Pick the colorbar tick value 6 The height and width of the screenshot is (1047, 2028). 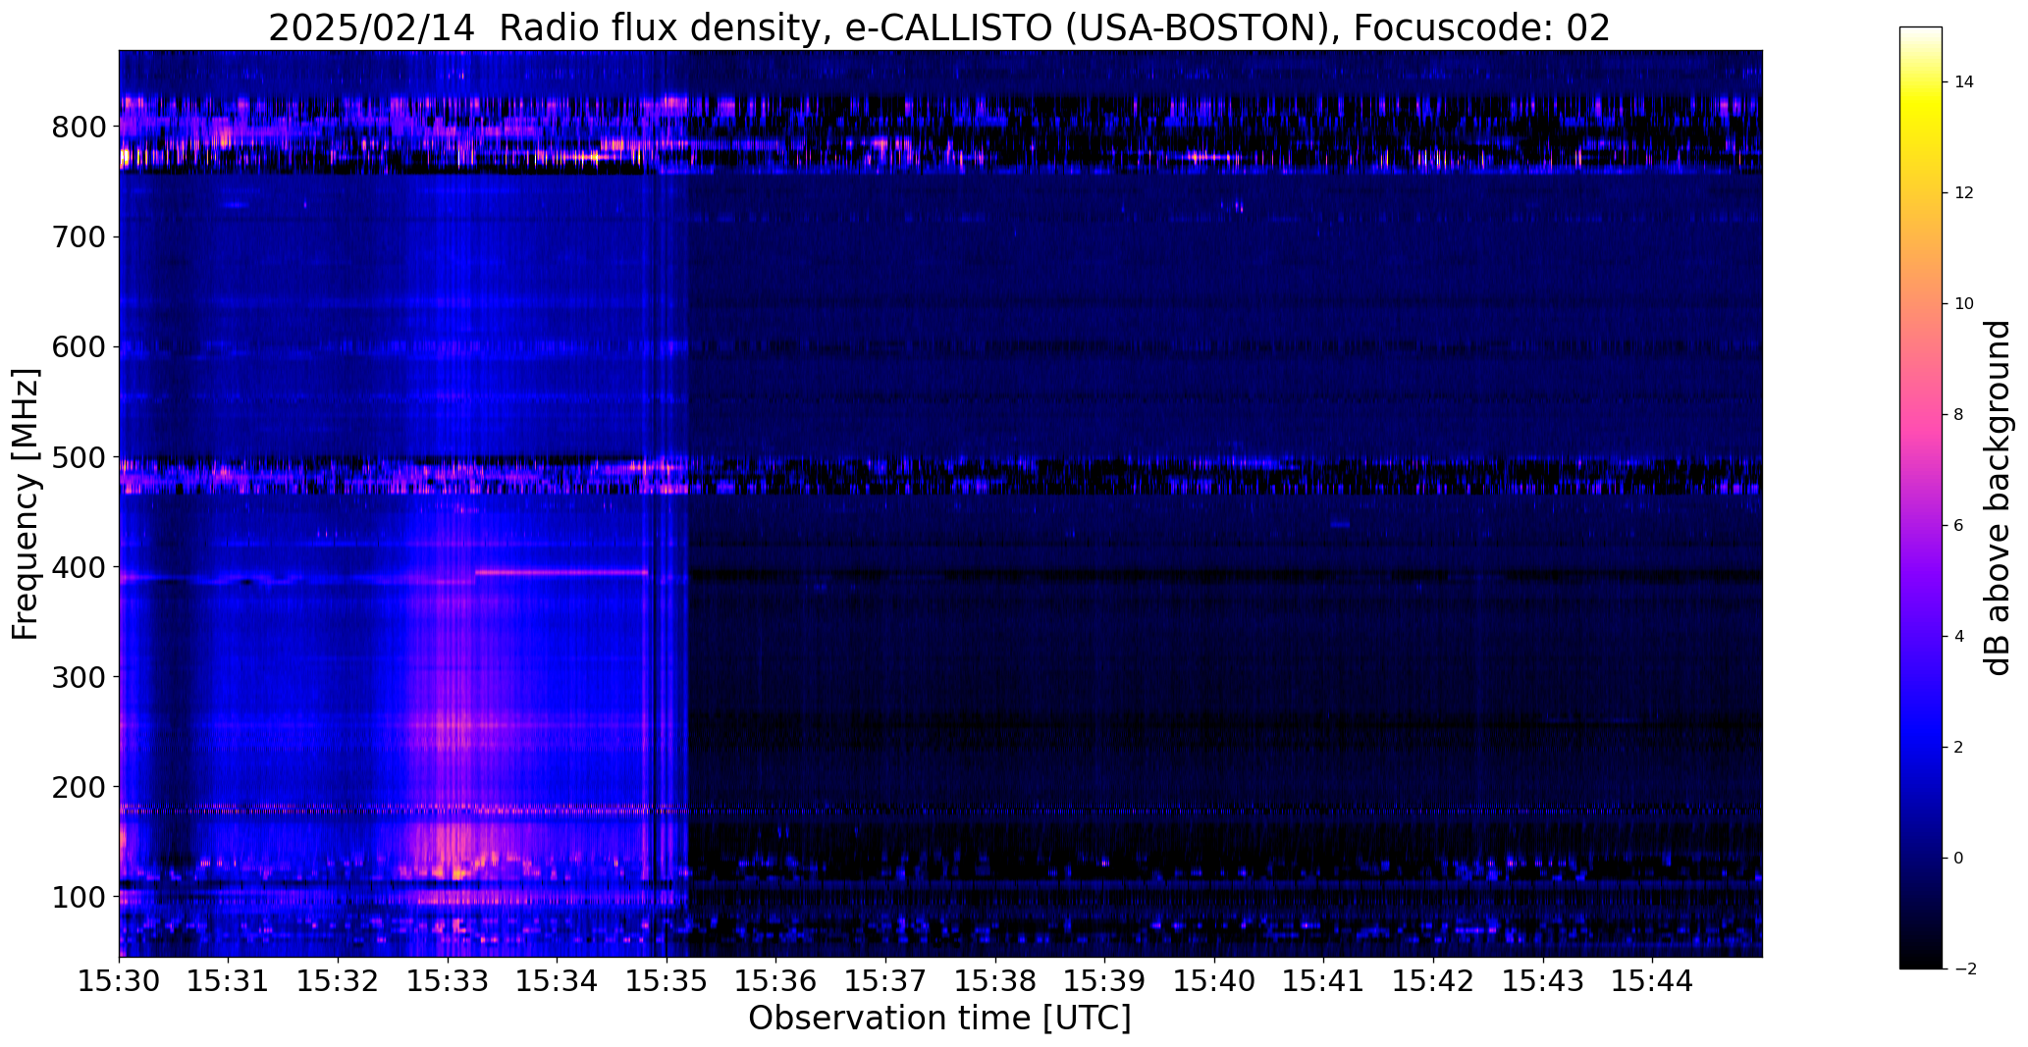click(x=1959, y=526)
